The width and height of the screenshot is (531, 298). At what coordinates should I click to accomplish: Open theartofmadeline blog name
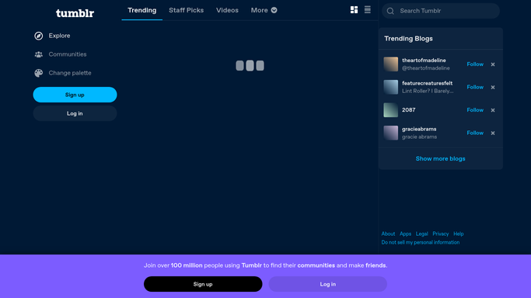point(424,60)
